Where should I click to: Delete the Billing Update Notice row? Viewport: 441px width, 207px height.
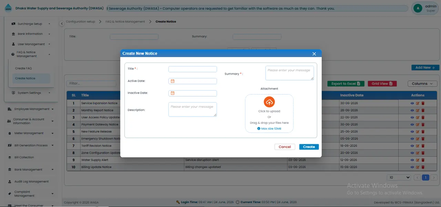(x=423, y=167)
